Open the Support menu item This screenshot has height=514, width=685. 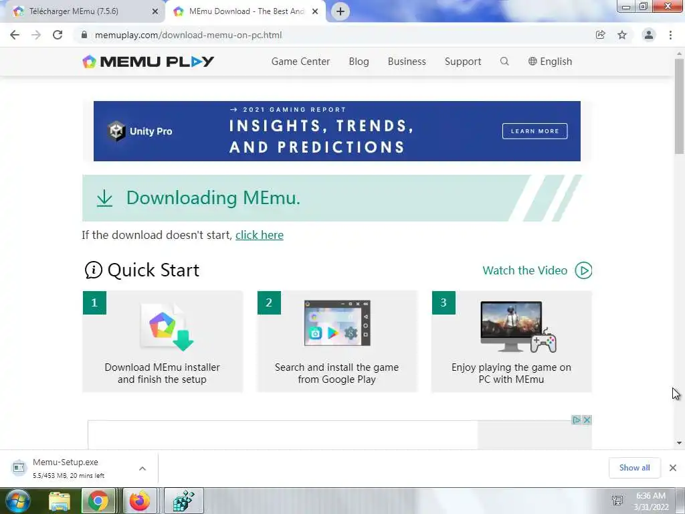coord(463,62)
